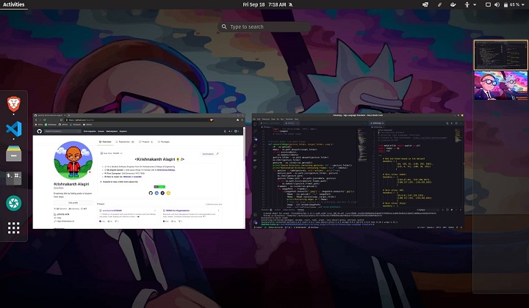The height and width of the screenshot is (308, 529).
Task: Open the accessibility figure menu in the top bar
Action: coord(469,4)
